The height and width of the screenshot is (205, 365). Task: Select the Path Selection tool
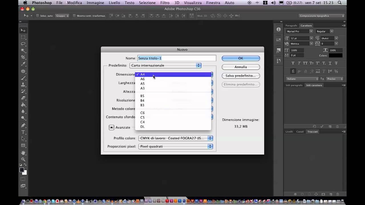[x=23, y=139]
